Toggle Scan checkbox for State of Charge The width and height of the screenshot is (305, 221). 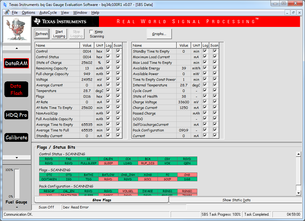[118, 62]
